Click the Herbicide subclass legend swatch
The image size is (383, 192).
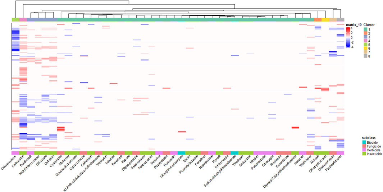pos(365,150)
